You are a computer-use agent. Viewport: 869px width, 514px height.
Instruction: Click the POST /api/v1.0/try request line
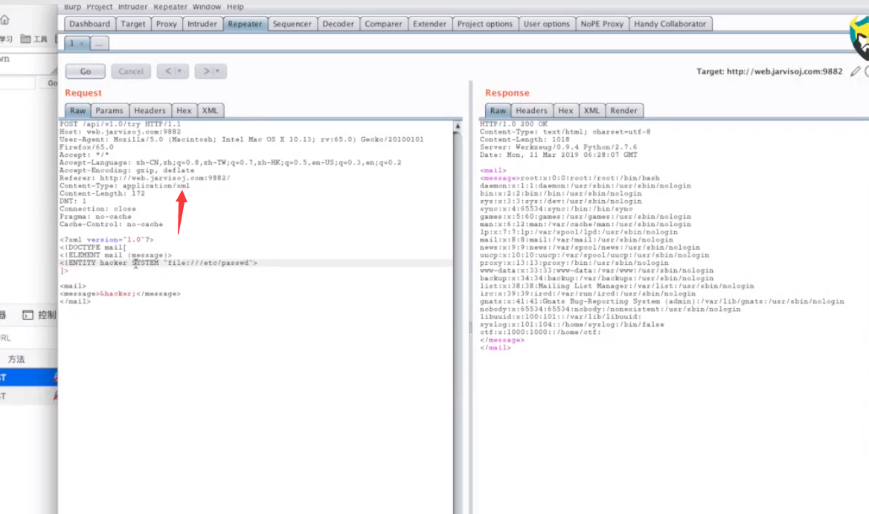click(x=121, y=124)
